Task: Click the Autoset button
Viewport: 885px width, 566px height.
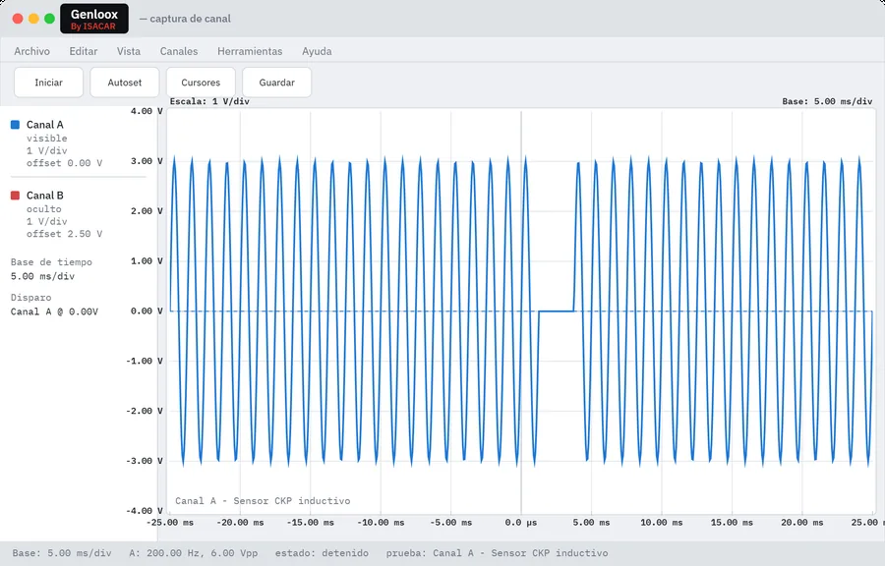Action: pos(125,83)
